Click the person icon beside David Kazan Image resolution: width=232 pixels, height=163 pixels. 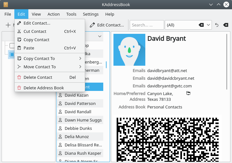tap(60, 95)
